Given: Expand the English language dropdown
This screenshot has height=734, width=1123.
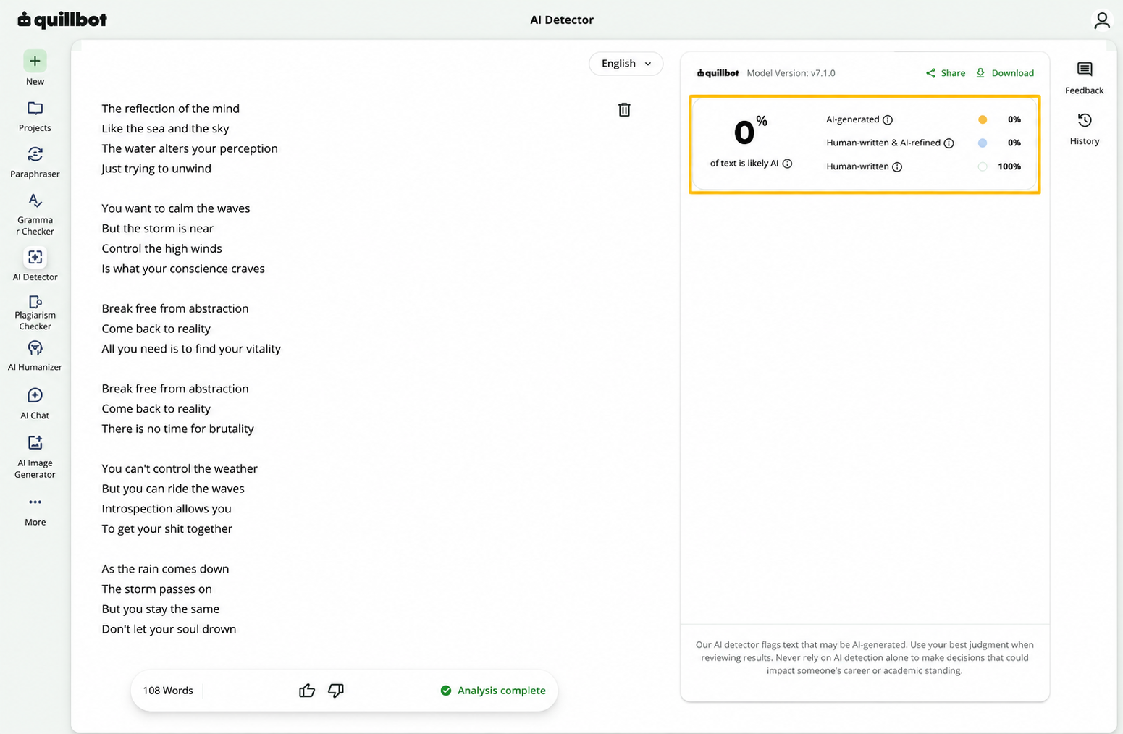Looking at the screenshot, I should [x=626, y=64].
